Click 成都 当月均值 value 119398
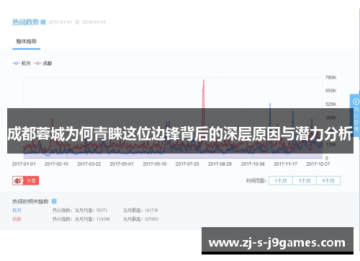360x261 pixels. click(103, 219)
